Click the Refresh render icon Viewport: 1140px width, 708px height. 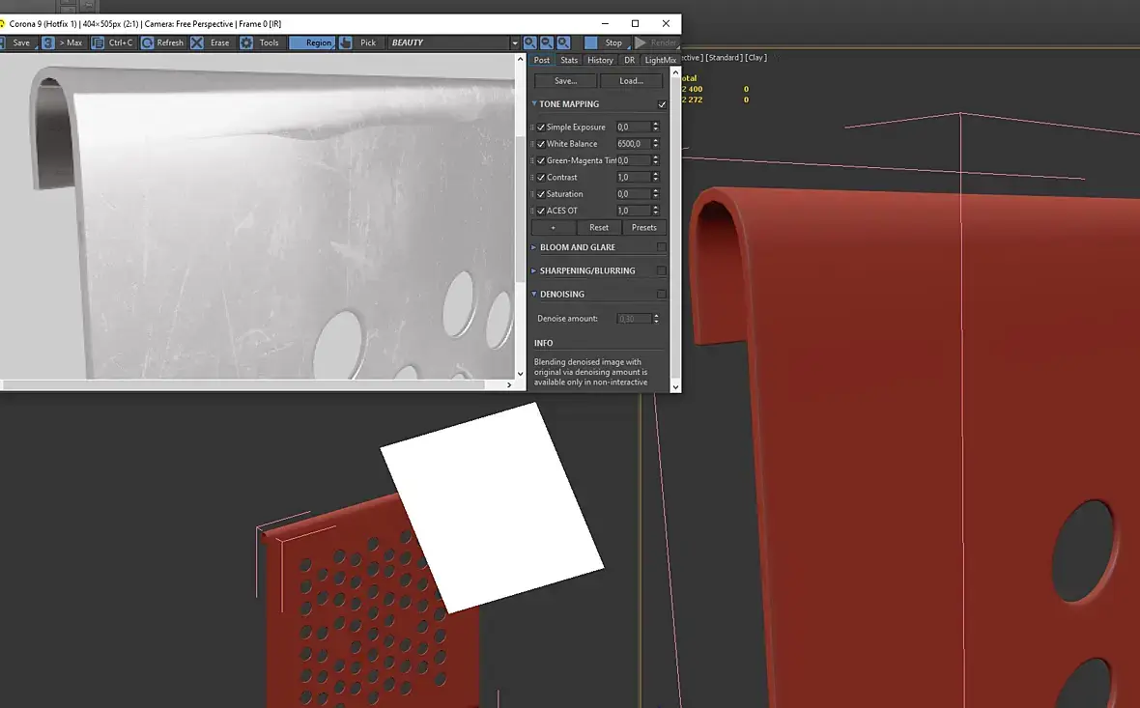click(x=147, y=42)
